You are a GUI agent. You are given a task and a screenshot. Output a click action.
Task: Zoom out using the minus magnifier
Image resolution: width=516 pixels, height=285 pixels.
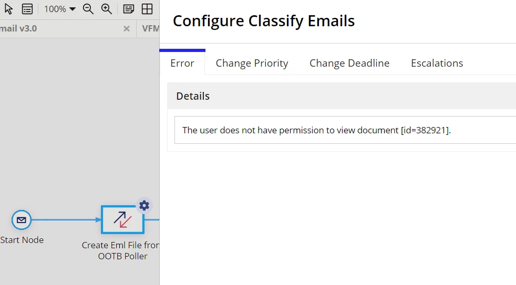(x=88, y=9)
